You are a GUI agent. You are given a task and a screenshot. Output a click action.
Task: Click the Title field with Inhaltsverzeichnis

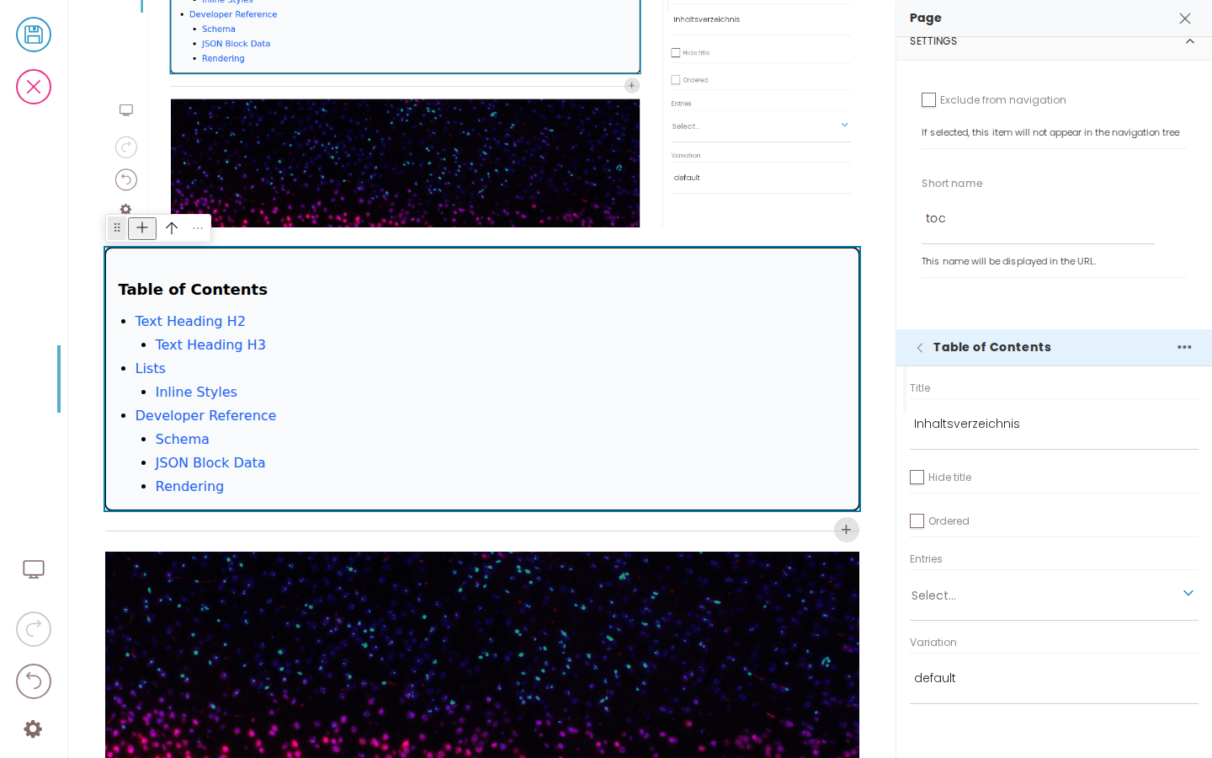[1054, 424]
